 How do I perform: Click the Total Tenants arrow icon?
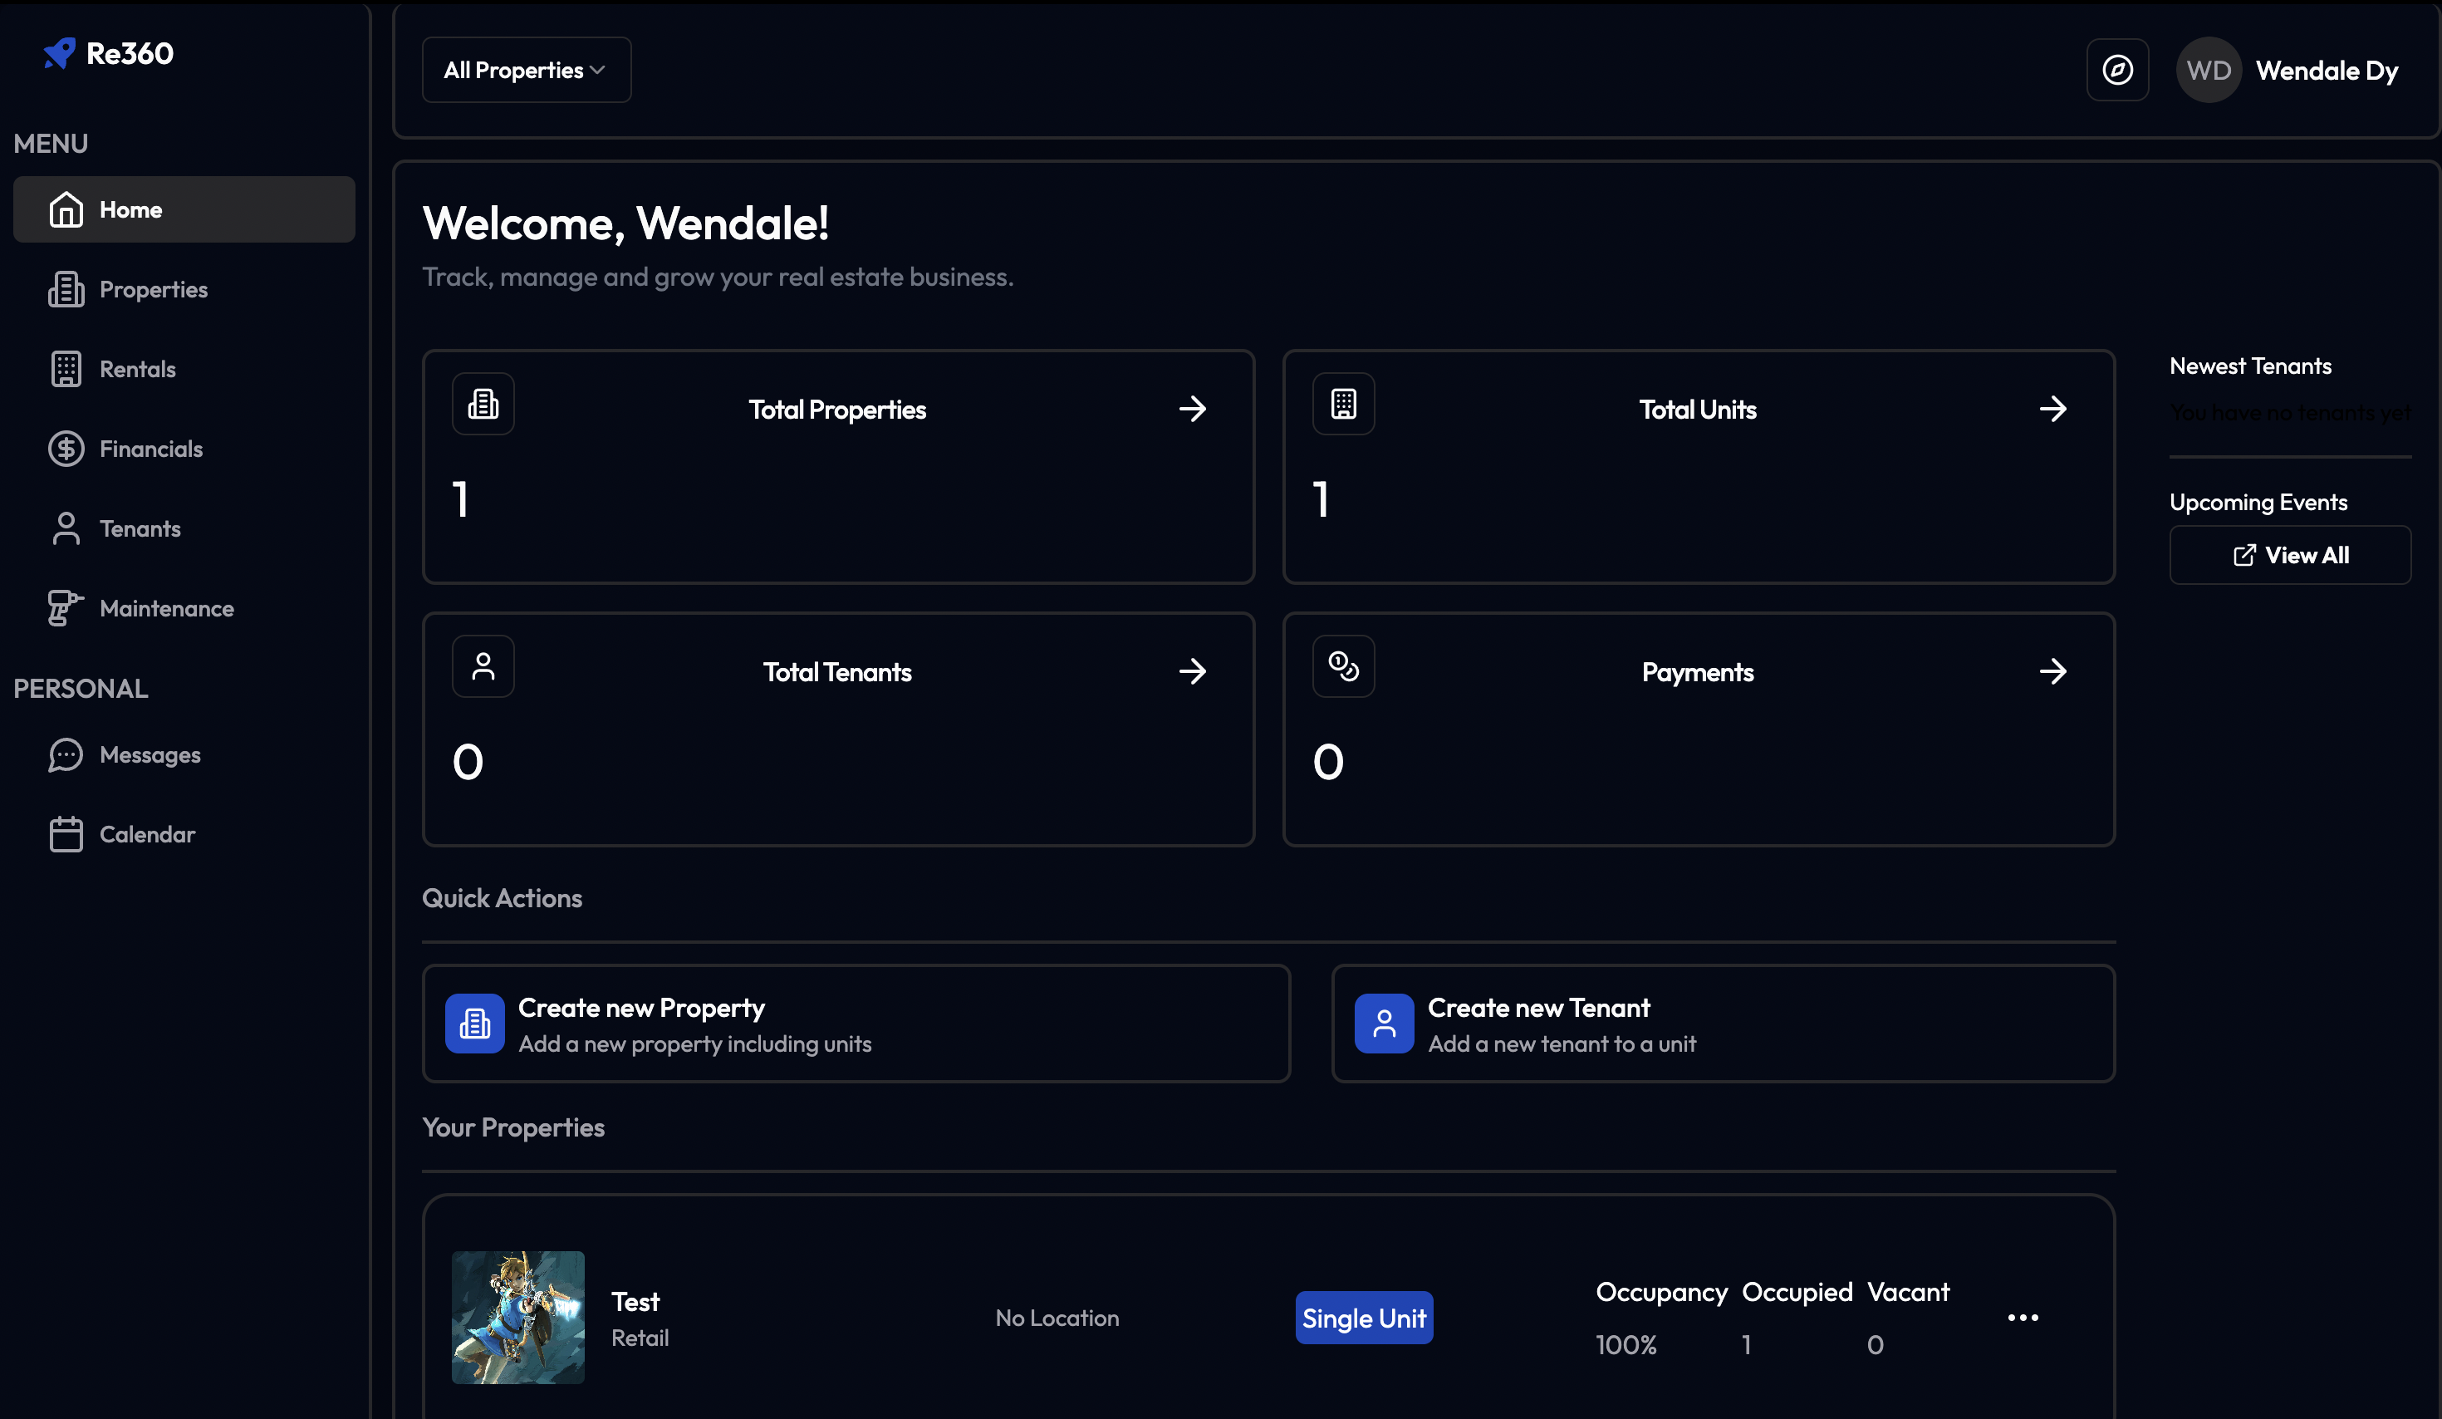1192,671
